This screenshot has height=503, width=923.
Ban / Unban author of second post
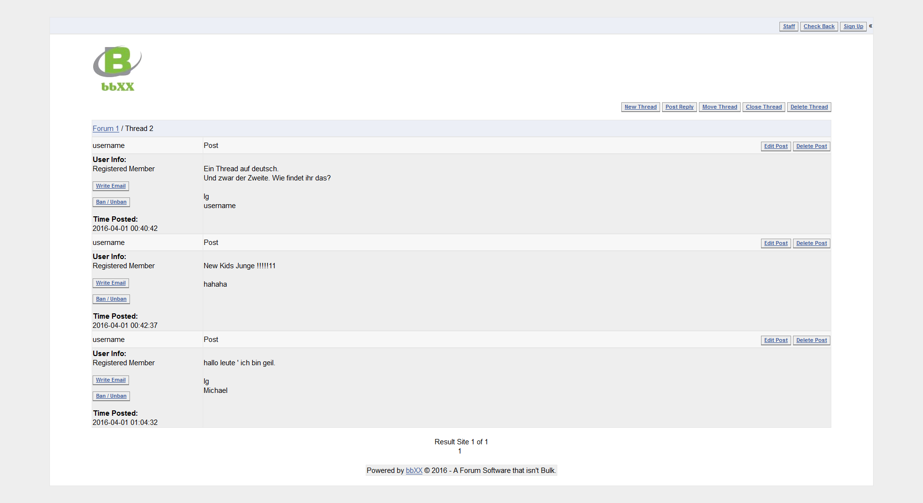(x=111, y=299)
